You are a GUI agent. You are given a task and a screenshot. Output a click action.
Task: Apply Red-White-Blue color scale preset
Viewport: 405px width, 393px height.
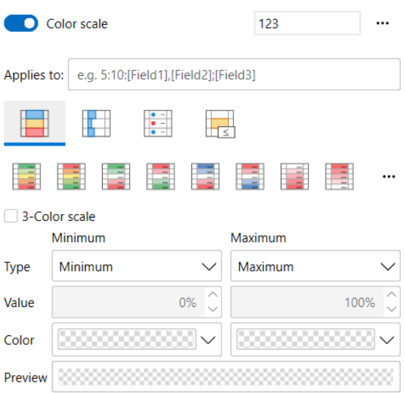pos(250,176)
